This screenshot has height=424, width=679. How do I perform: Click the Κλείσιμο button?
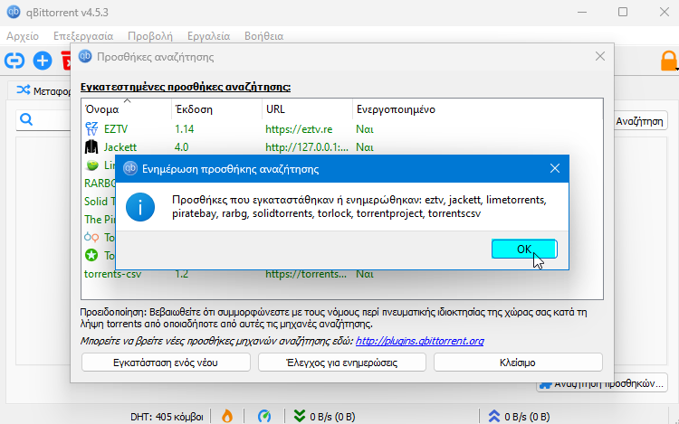[x=518, y=363]
